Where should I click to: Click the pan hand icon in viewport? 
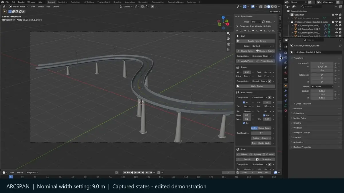(x=228, y=39)
